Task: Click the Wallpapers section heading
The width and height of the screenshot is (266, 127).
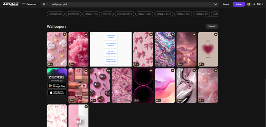Action: (57, 27)
